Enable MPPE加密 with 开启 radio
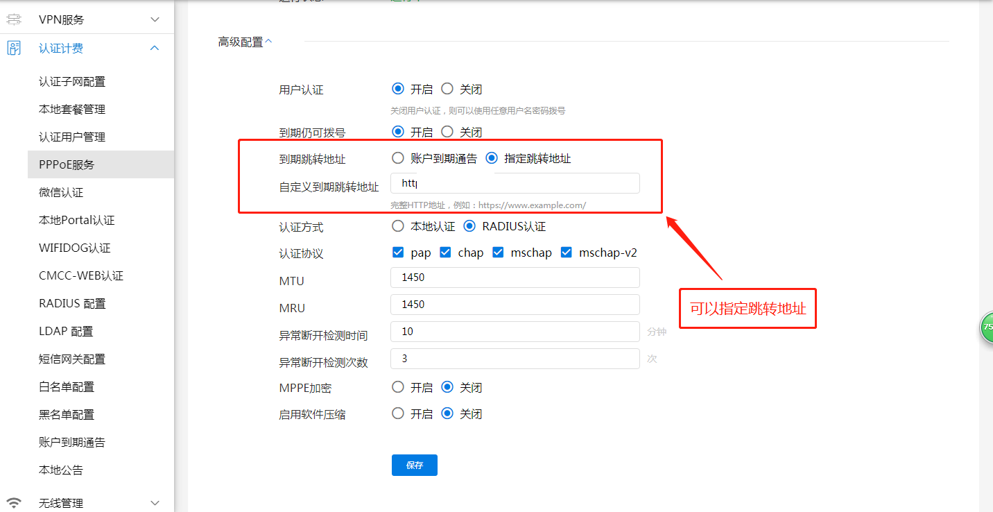 coord(398,387)
